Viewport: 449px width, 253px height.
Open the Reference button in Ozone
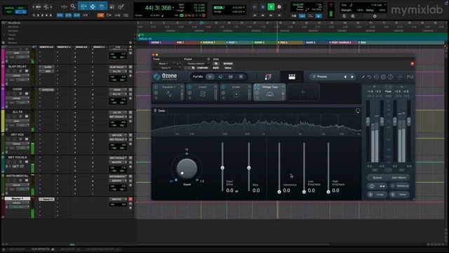pos(400,186)
